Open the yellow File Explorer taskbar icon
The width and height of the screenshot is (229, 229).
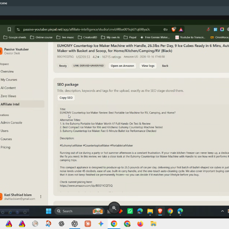[150, 211]
